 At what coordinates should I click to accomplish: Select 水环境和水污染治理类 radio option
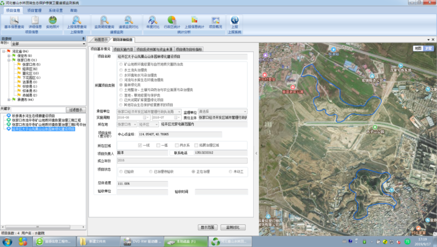tap(121, 75)
